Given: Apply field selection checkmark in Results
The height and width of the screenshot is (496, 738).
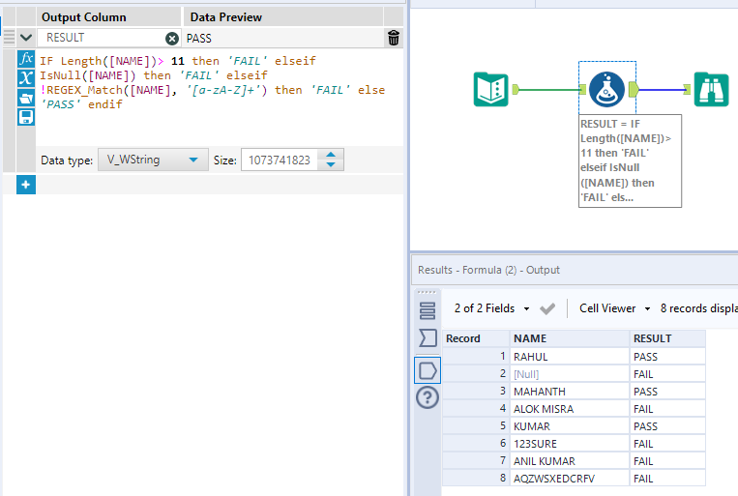Looking at the screenshot, I should (x=547, y=308).
